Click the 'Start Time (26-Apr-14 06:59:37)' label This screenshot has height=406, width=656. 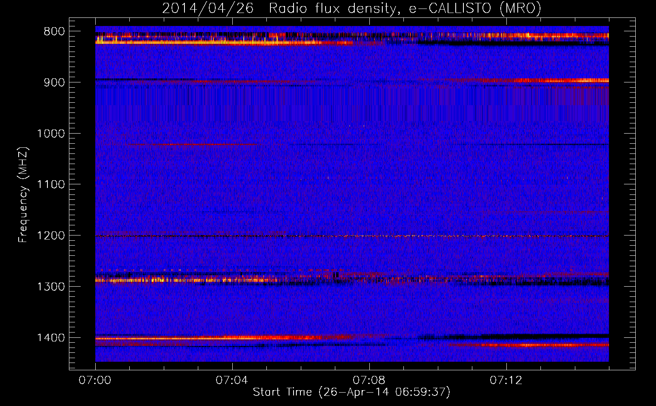tap(352, 392)
